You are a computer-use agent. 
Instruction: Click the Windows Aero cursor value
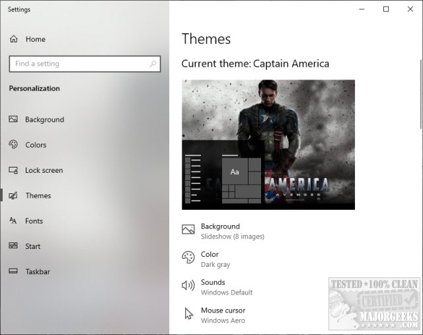pos(223,320)
